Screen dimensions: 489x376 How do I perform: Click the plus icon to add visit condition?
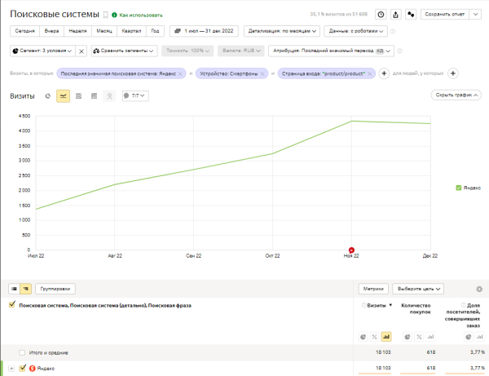coord(385,73)
